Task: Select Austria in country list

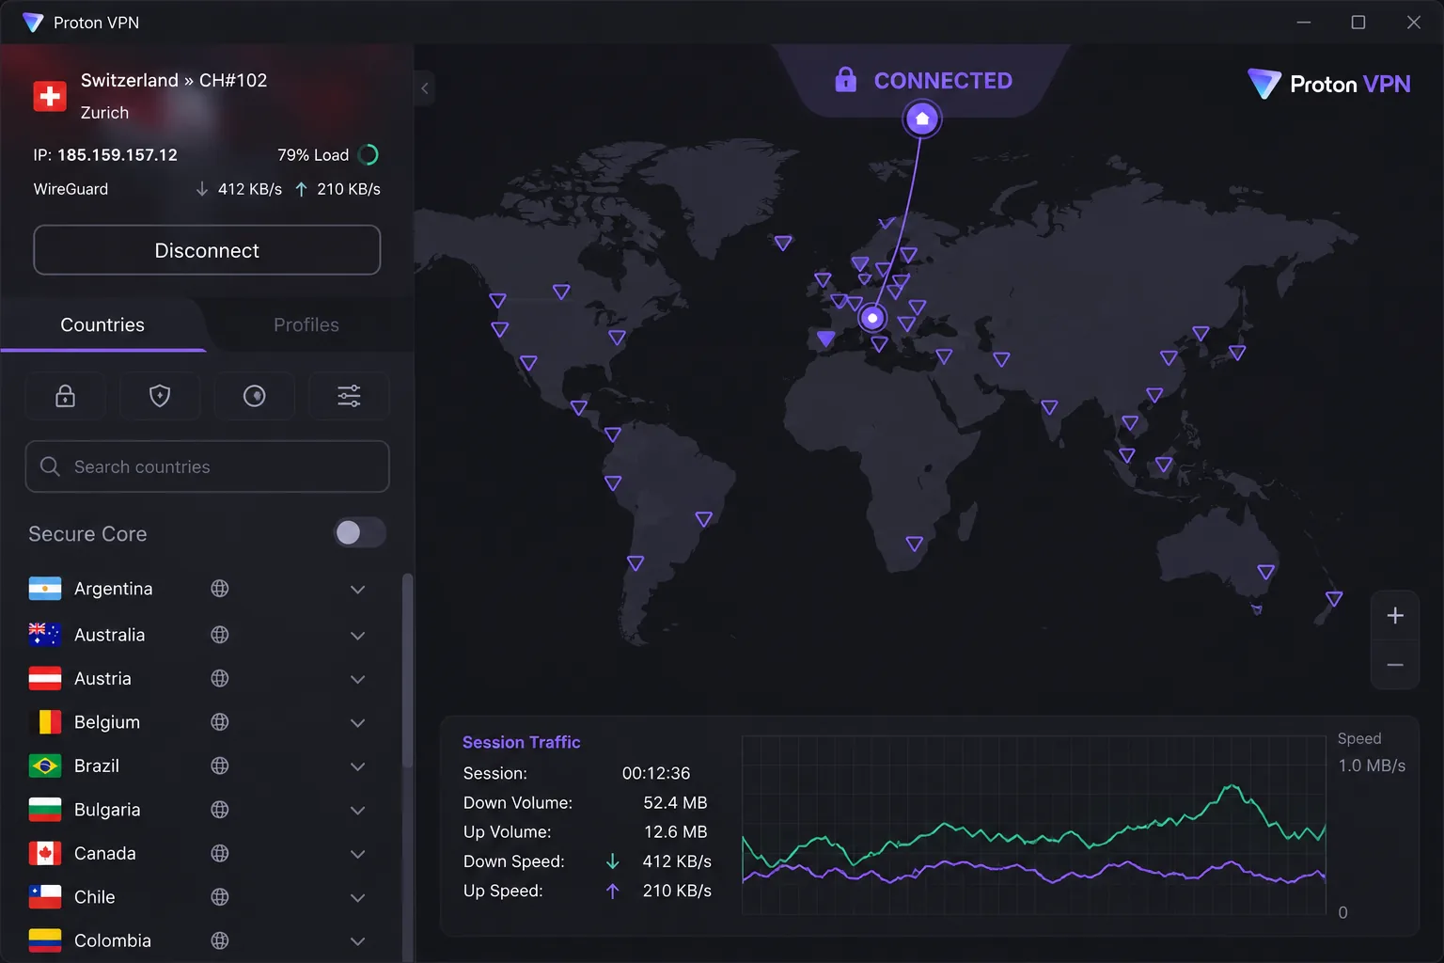Action: click(x=102, y=678)
